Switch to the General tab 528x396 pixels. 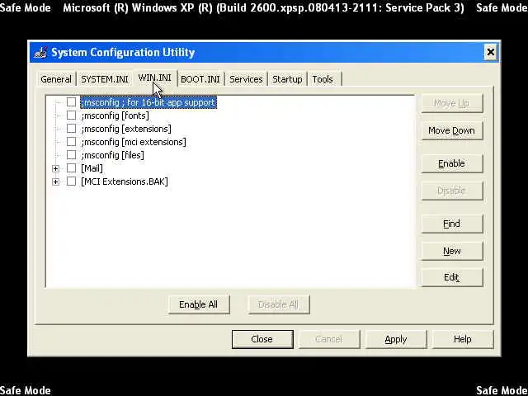[x=56, y=79]
